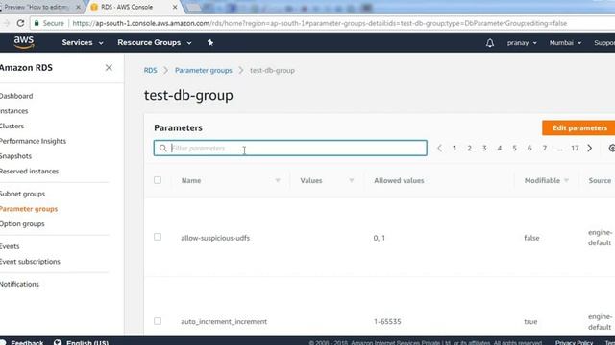Close the RDS - AWS Console tab
Image resolution: width=615 pixels, height=345 pixels.
(175, 7)
